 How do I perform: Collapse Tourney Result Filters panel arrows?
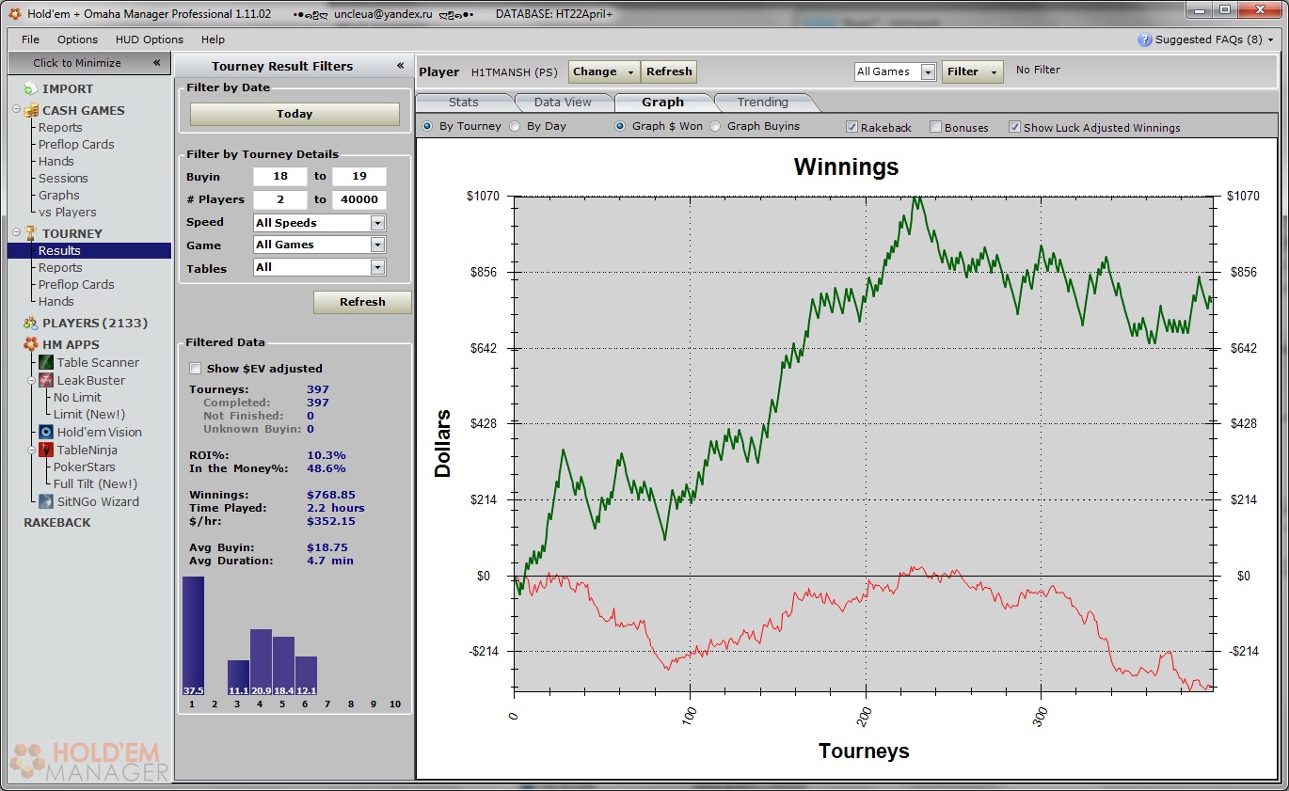pos(400,66)
